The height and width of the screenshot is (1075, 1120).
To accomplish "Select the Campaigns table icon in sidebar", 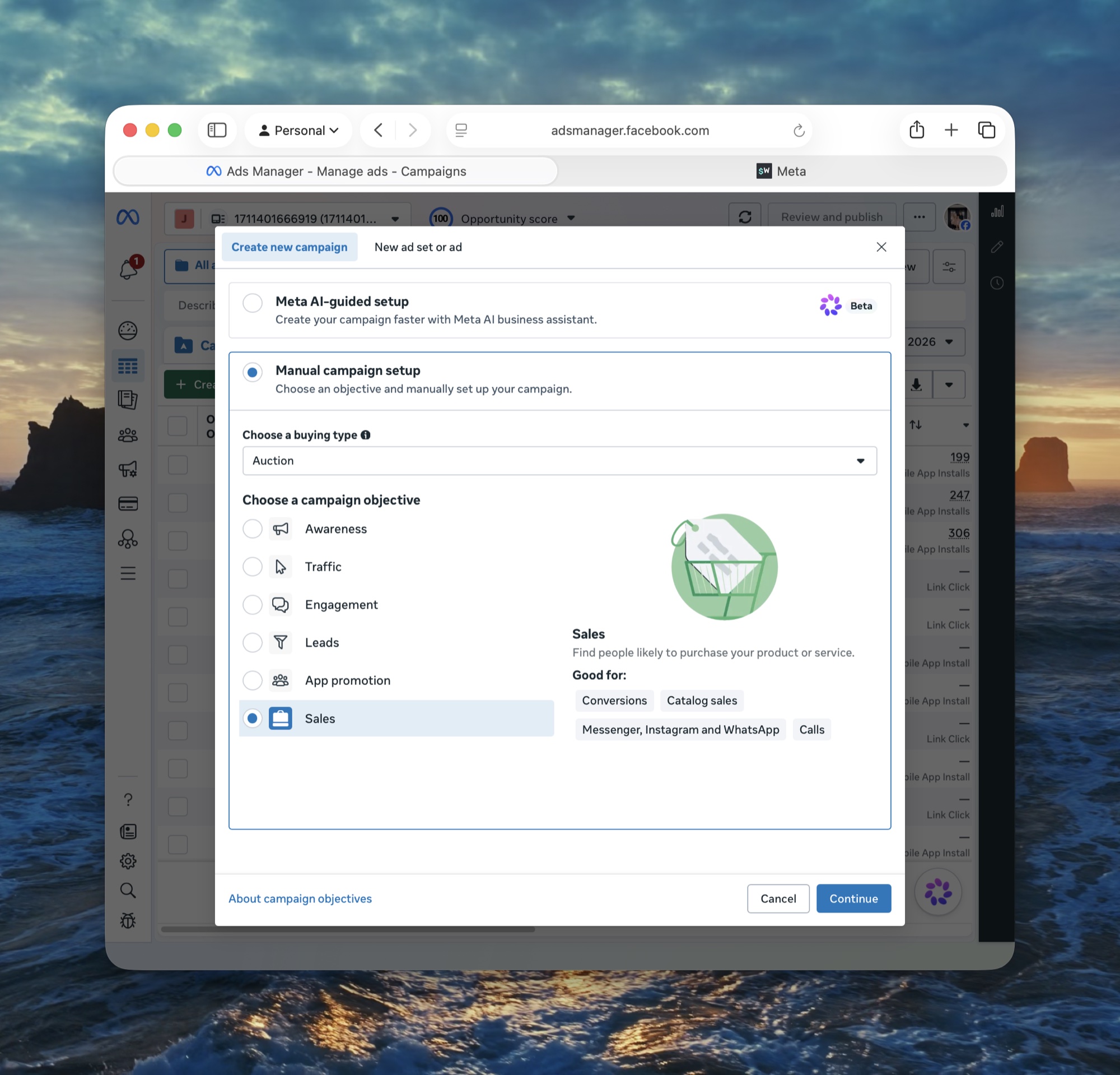I will (128, 366).
